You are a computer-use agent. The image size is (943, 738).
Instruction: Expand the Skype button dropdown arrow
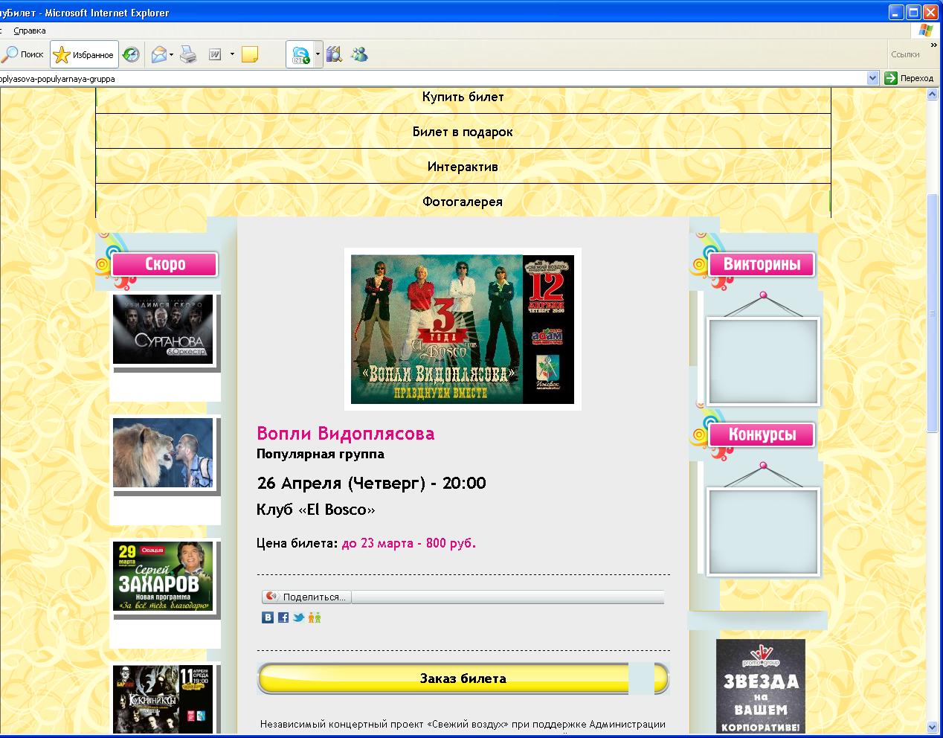tap(318, 54)
